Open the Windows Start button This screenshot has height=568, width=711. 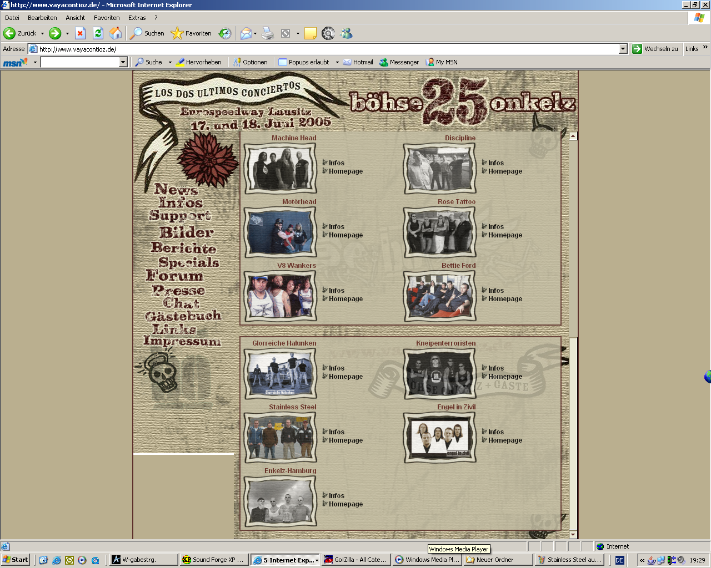point(15,560)
